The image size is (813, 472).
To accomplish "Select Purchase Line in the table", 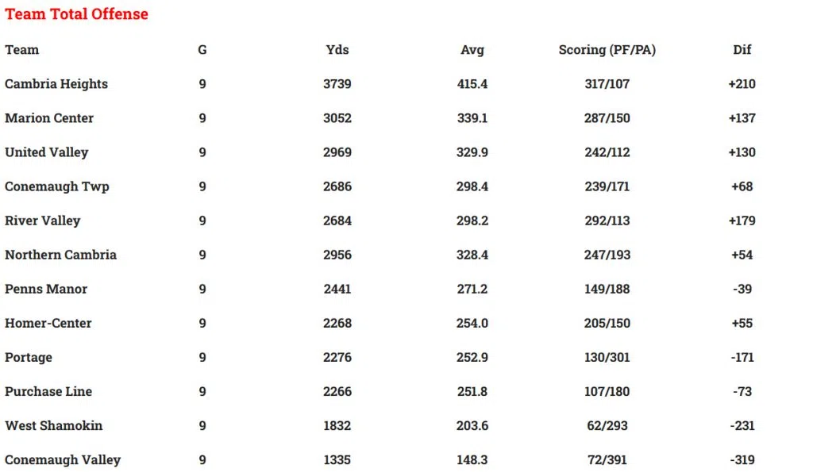I will coord(48,391).
